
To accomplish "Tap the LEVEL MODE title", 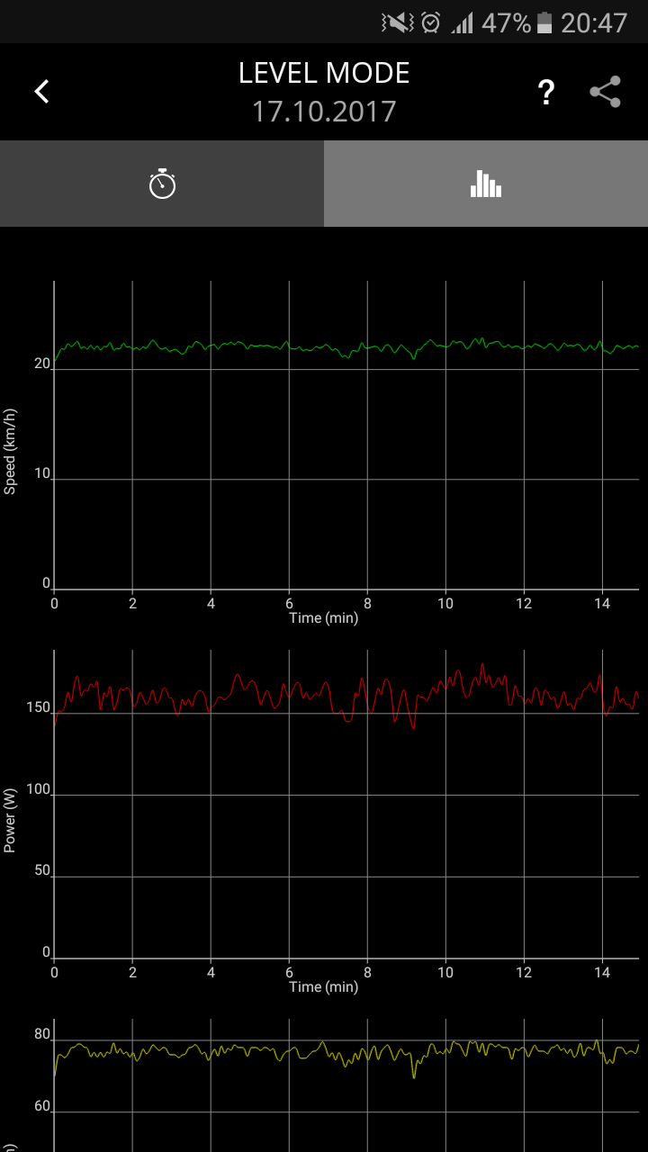I will [x=324, y=73].
